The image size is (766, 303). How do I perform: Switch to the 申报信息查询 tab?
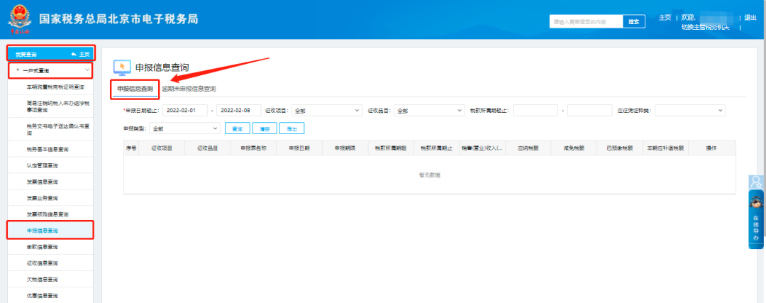135,89
